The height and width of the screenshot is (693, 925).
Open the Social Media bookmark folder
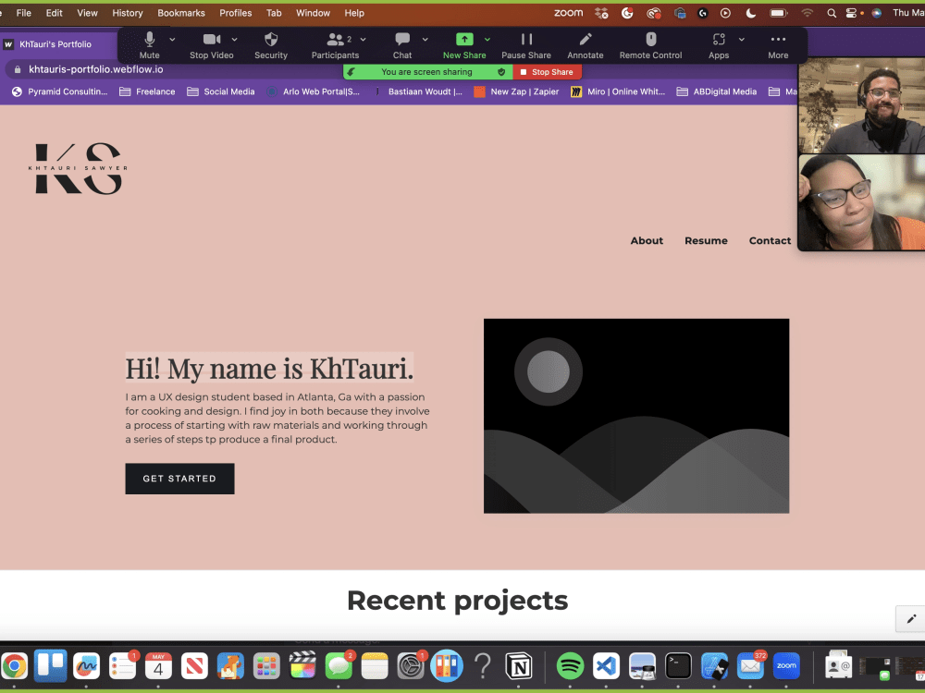point(221,91)
